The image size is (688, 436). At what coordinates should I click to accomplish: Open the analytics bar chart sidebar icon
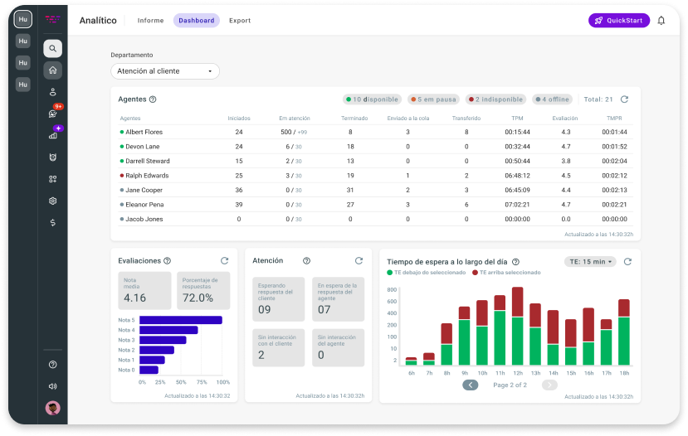tap(52, 135)
